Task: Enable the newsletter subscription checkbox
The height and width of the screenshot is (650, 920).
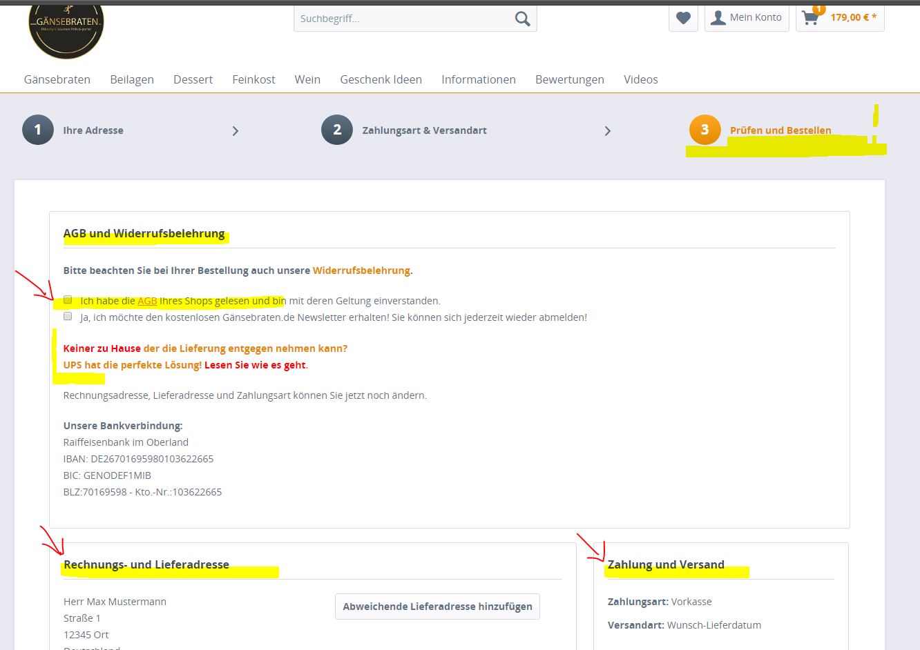Action: tap(68, 317)
